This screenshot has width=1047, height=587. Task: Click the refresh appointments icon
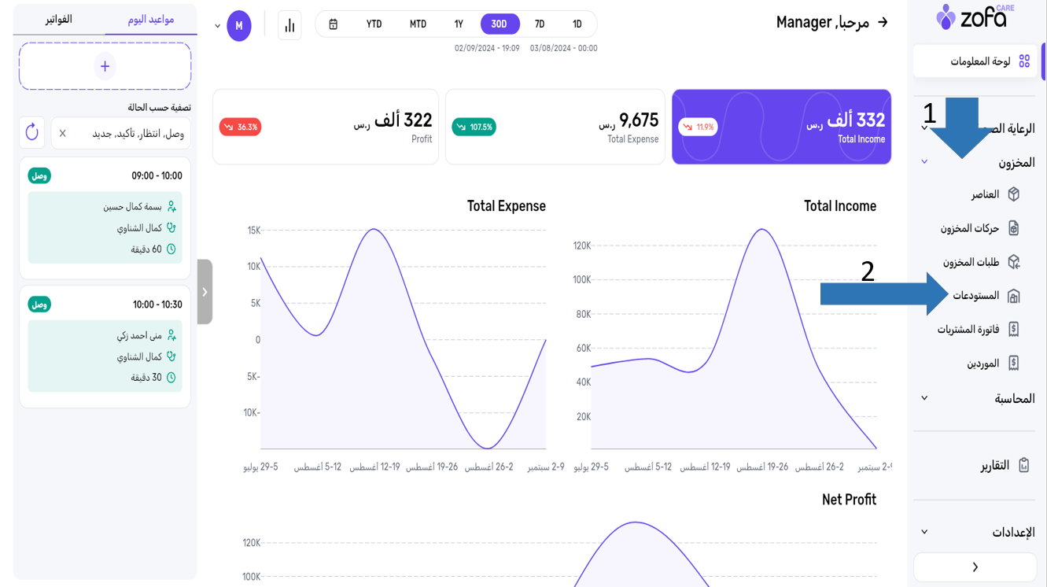(x=32, y=132)
